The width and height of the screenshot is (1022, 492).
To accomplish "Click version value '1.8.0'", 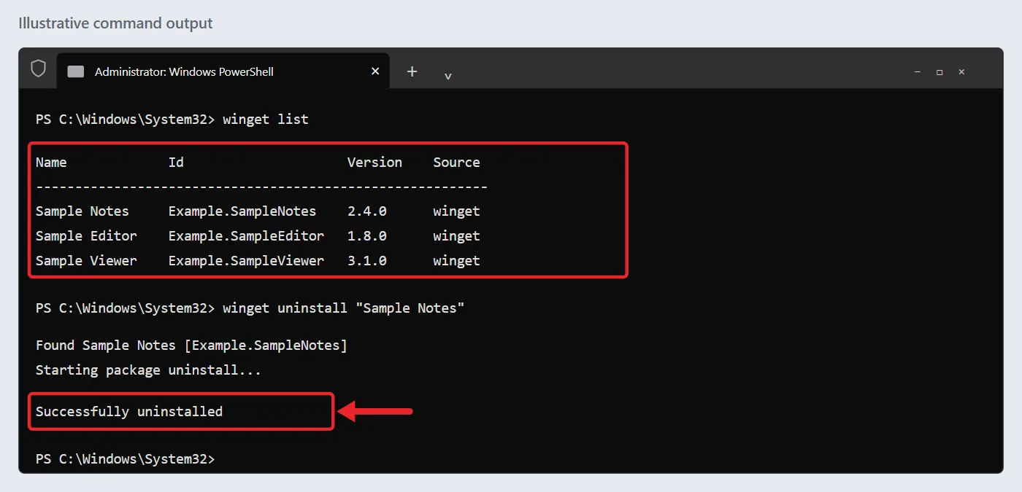I will tap(366, 236).
